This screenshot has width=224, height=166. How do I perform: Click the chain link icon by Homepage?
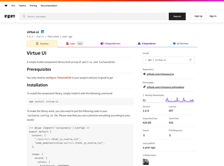[x=144, y=87]
